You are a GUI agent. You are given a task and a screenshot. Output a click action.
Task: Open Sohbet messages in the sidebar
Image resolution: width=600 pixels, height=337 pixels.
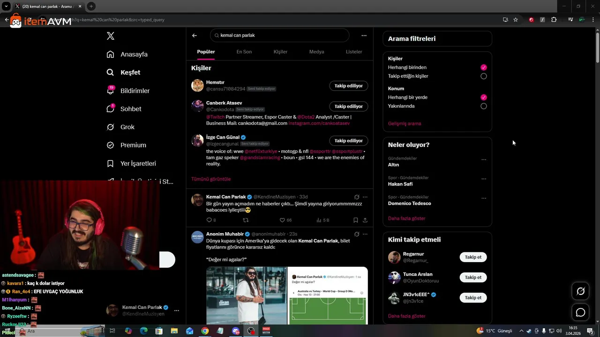[124, 109]
